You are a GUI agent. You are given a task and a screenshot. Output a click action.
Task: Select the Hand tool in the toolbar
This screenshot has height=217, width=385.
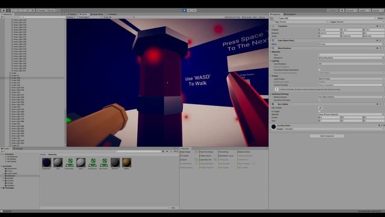pyautogui.click(x=4, y=11)
